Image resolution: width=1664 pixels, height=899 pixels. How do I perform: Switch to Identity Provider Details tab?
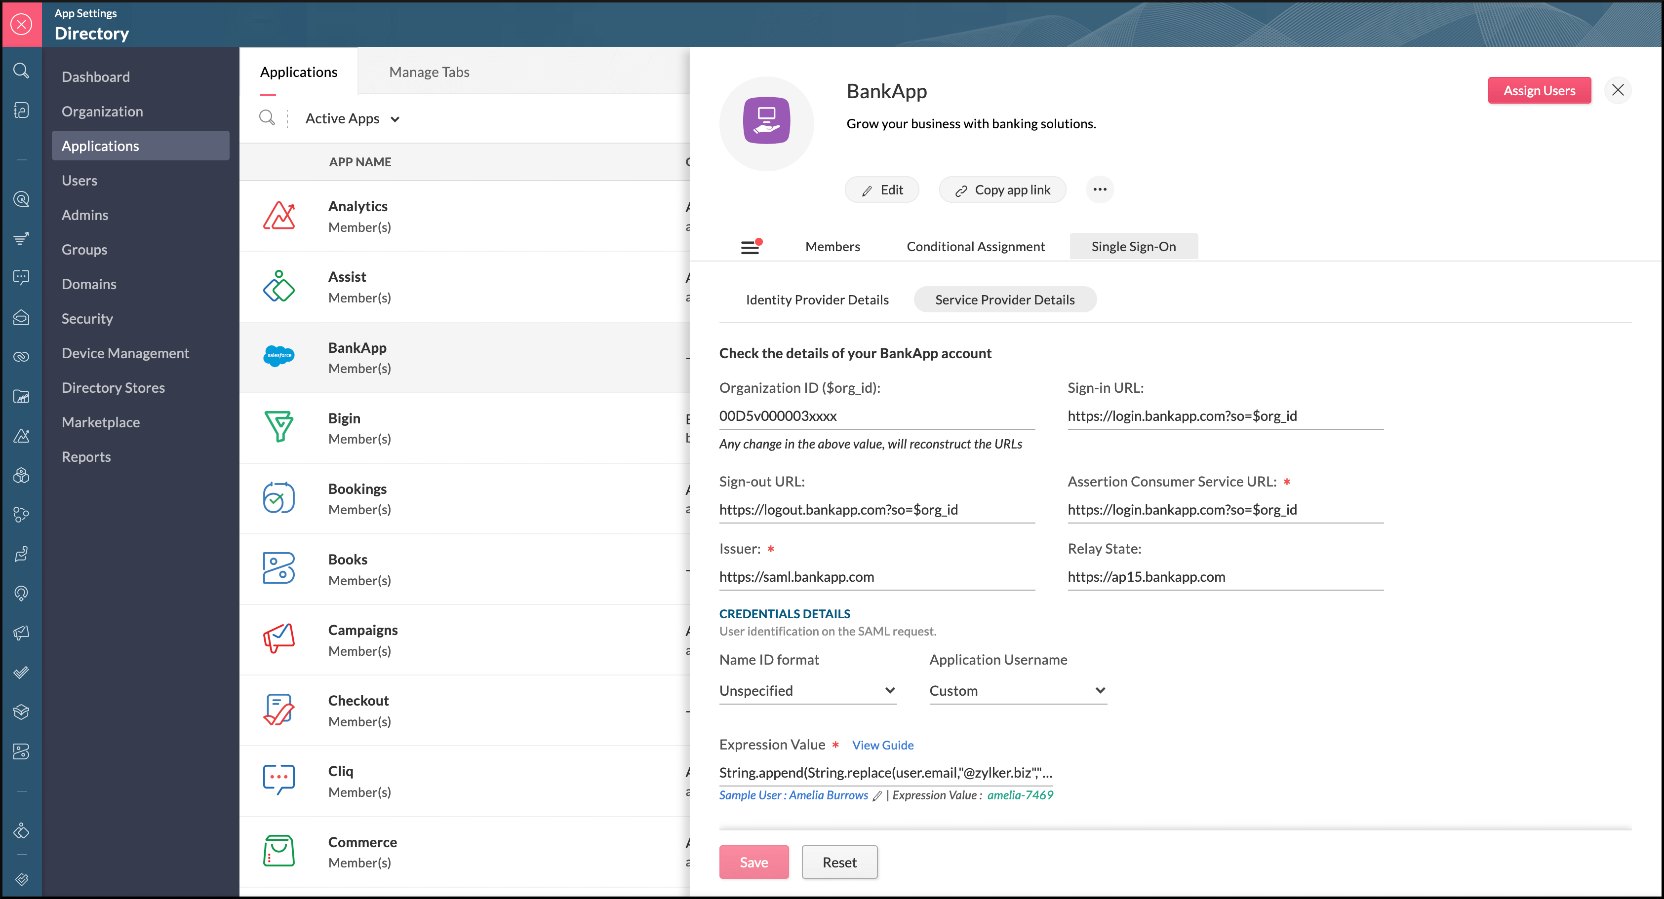[818, 300]
